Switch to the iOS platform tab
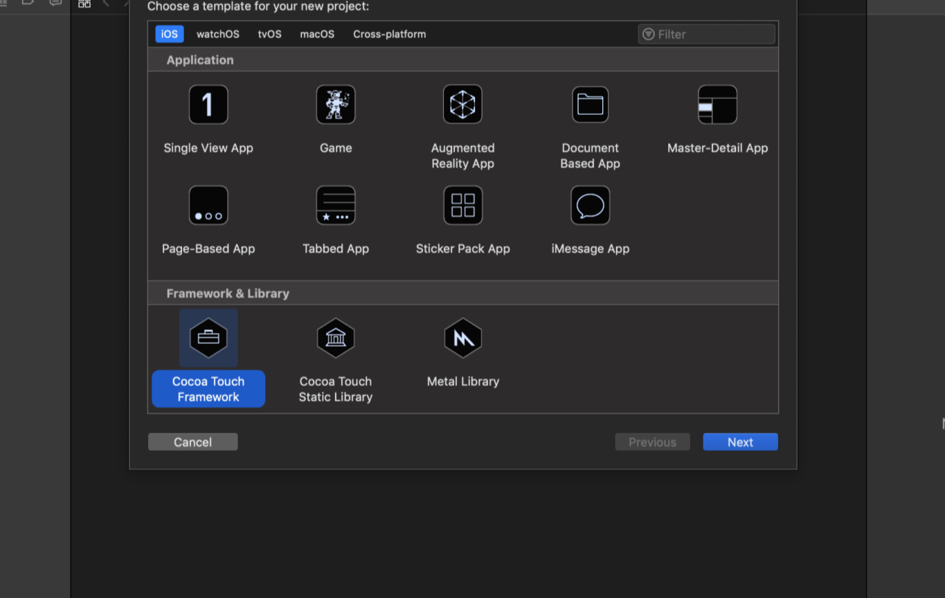 point(170,34)
